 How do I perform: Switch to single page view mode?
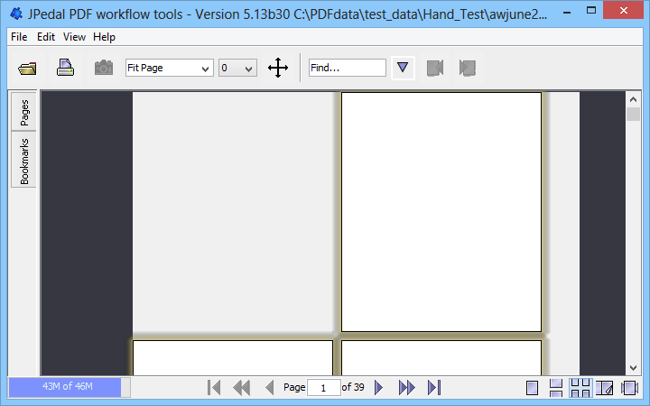coord(533,388)
